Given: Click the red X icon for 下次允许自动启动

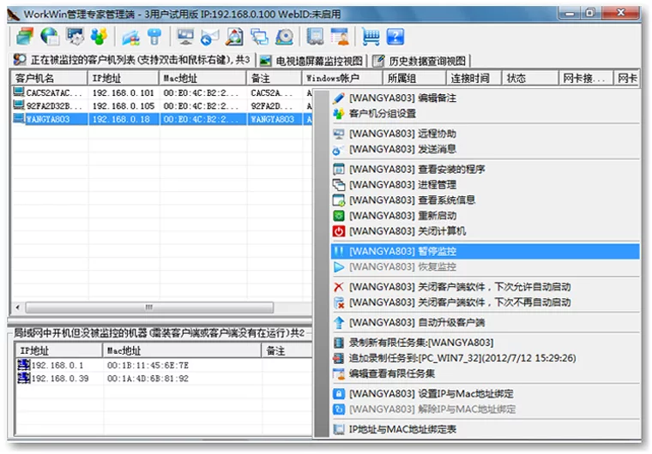Looking at the screenshot, I should coord(339,287).
